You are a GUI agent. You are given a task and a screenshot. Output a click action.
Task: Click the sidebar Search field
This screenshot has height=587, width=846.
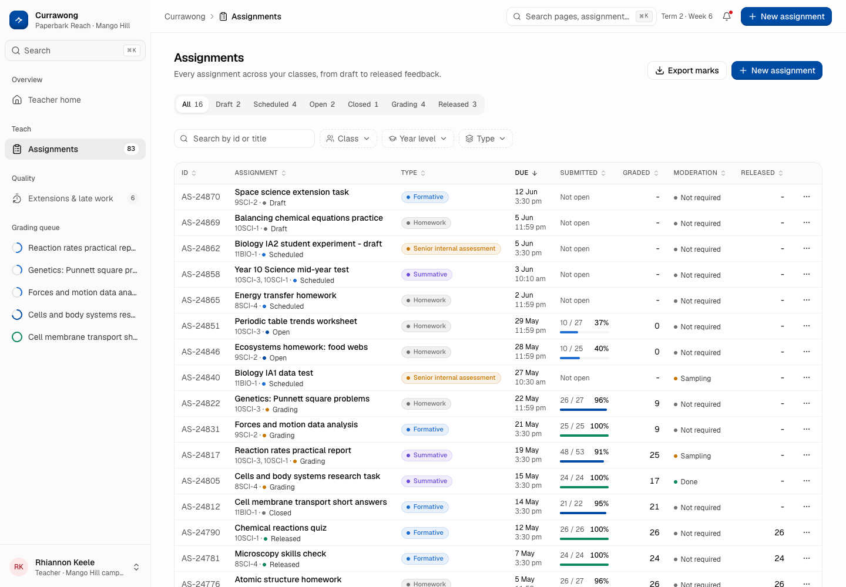(75, 50)
